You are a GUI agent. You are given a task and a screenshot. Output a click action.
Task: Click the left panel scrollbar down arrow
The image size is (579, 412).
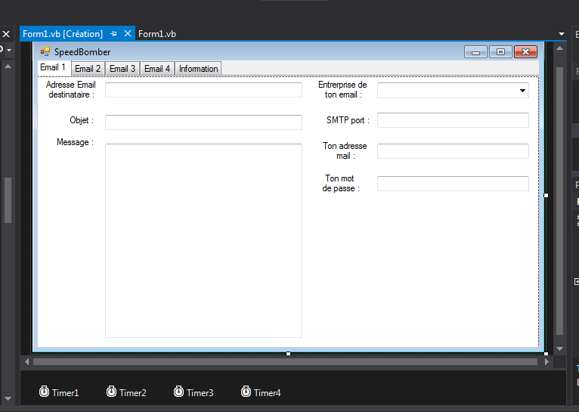click(x=8, y=398)
